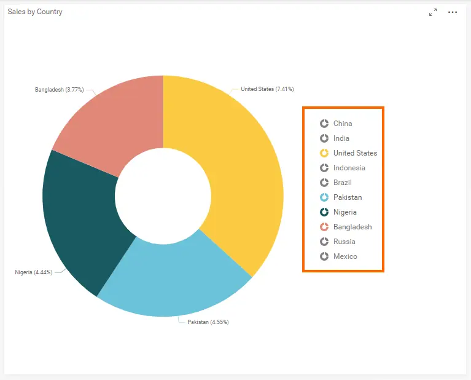The height and width of the screenshot is (380, 471).
Task: Click the Nigeria (4.44%) data label
Action: (x=34, y=272)
